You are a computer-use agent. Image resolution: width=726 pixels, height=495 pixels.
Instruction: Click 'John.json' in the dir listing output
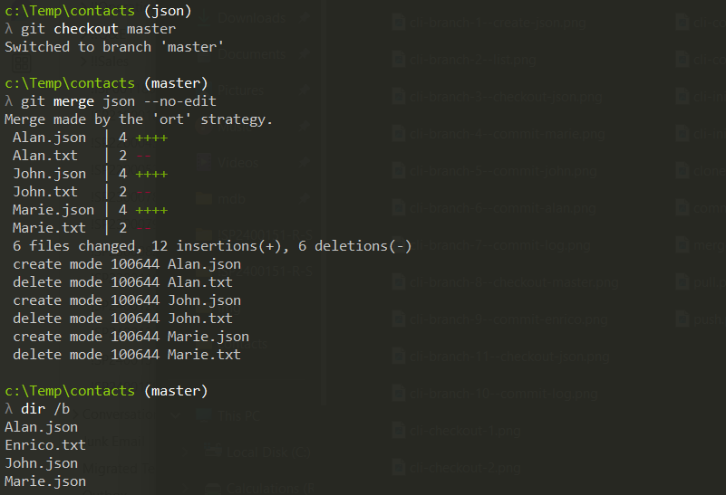(41, 463)
